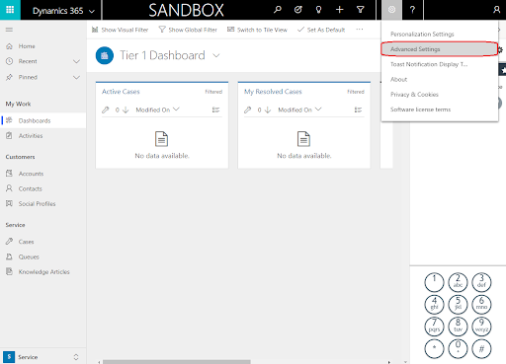
Task: Dial keypad digit 1
Action: click(x=434, y=282)
